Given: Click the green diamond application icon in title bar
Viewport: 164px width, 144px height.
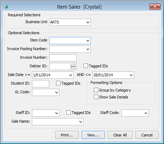Looking at the screenshot, I should (6, 7).
